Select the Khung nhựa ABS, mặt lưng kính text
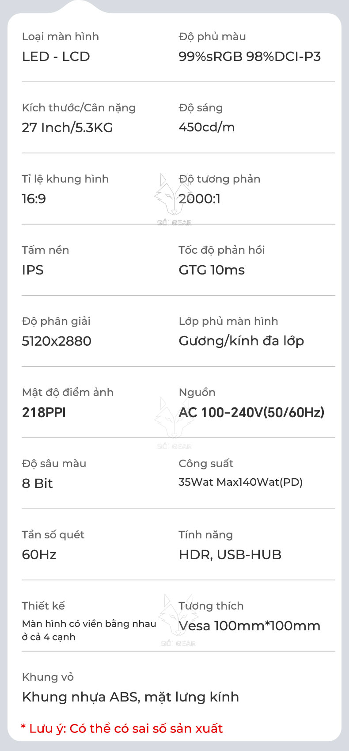The image size is (349, 751). click(x=130, y=697)
